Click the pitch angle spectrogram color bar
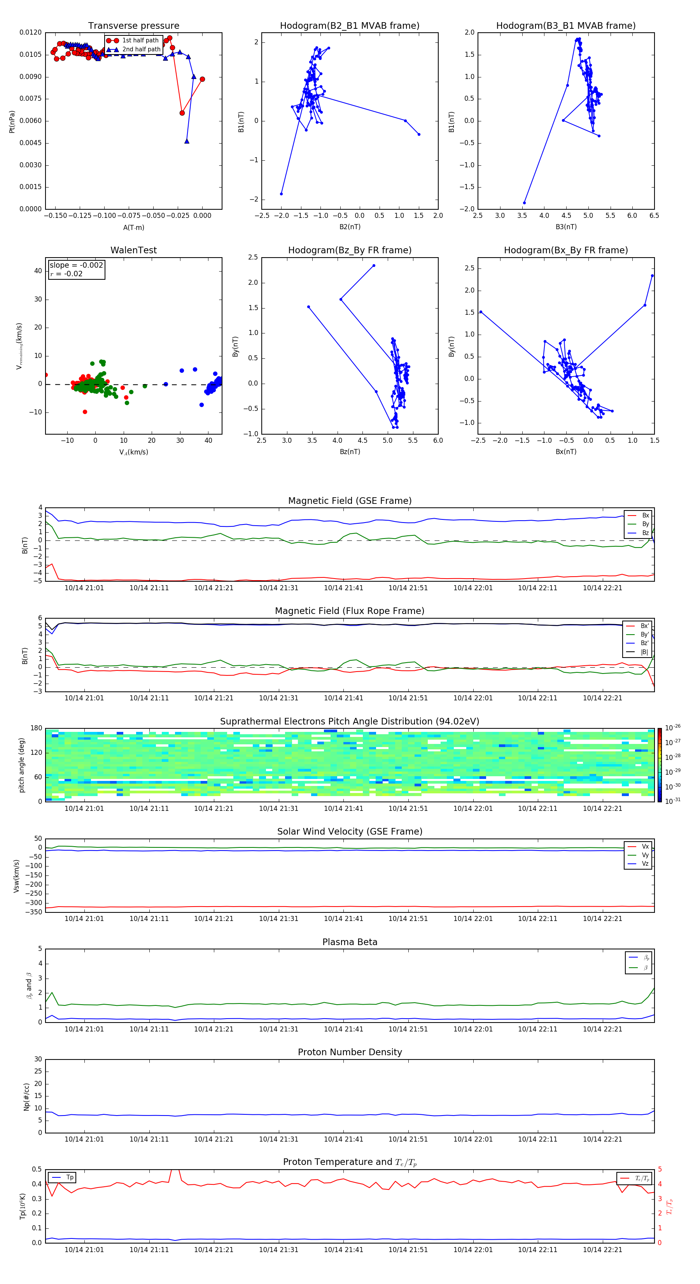This screenshot has width=700, height=1284. 660,765
